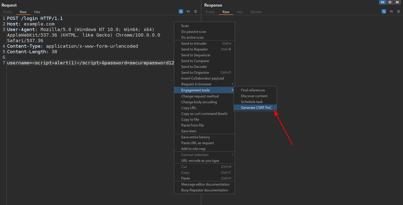
Task: Choose Copy as curl command (bash)
Action: tap(204, 114)
